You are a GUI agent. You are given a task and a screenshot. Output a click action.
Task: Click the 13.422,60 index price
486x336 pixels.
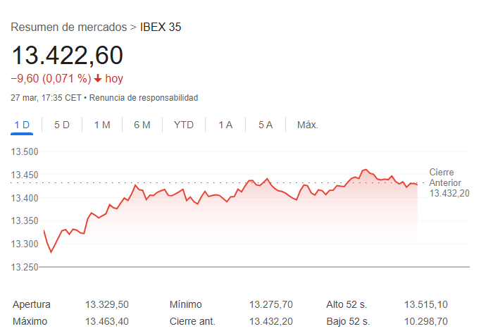click(67, 56)
